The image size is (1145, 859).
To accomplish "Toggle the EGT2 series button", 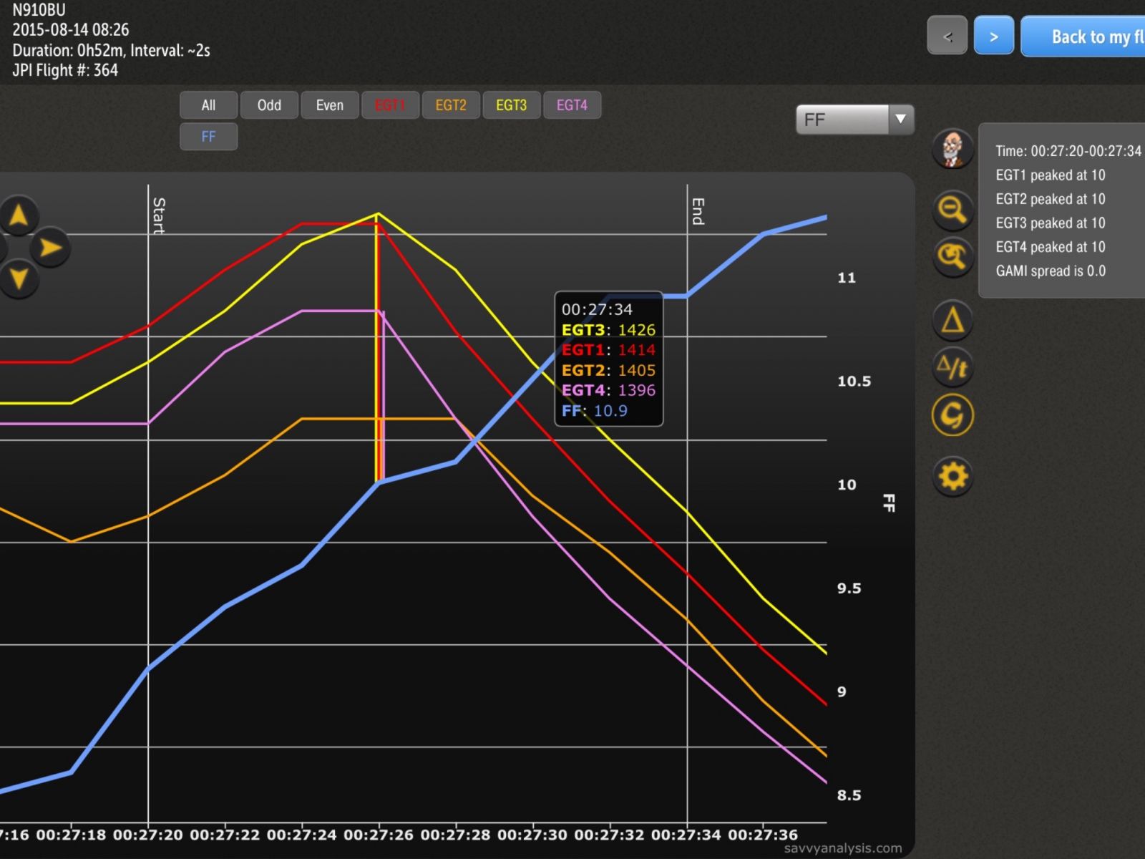I will pos(451,105).
